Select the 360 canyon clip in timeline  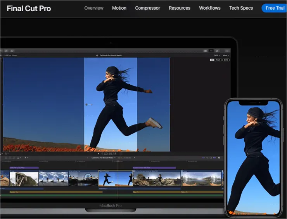pyautogui.click(x=157, y=178)
